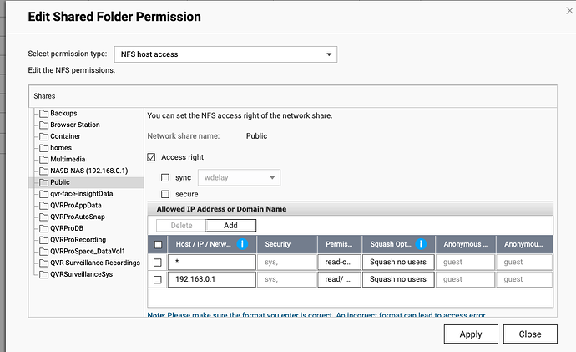Uncheck the Access right checkbox

[x=151, y=156]
